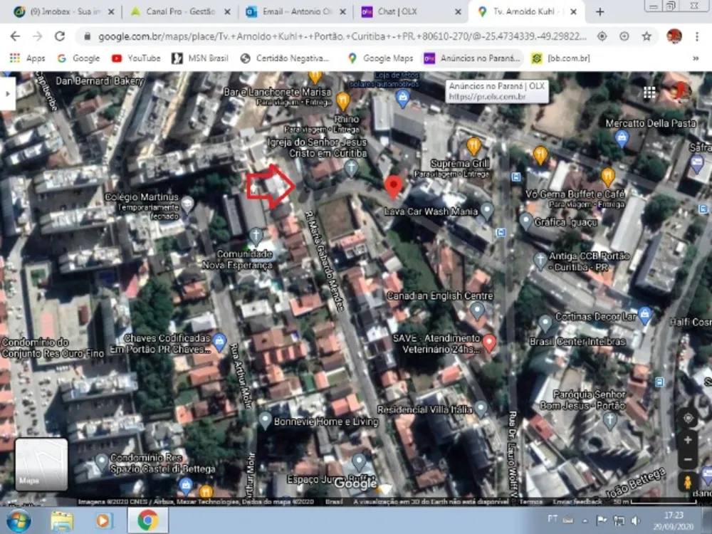Switch to the Canal Pro Gestão tab
The width and height of the screenshot is (712, 534).
tap(180, 12)
